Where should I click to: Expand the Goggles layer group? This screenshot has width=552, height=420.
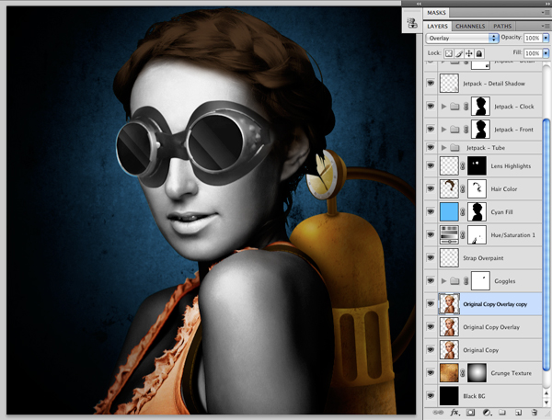[443, 280]
